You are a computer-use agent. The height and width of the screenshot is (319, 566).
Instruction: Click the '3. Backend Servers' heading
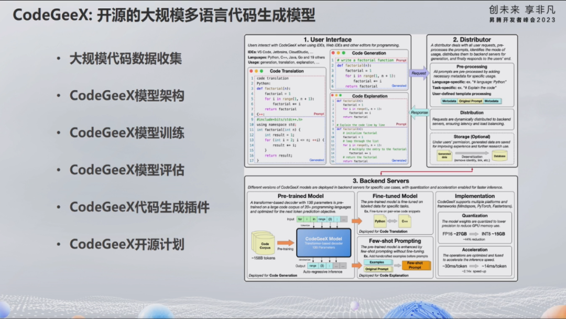tap(381, 181)
